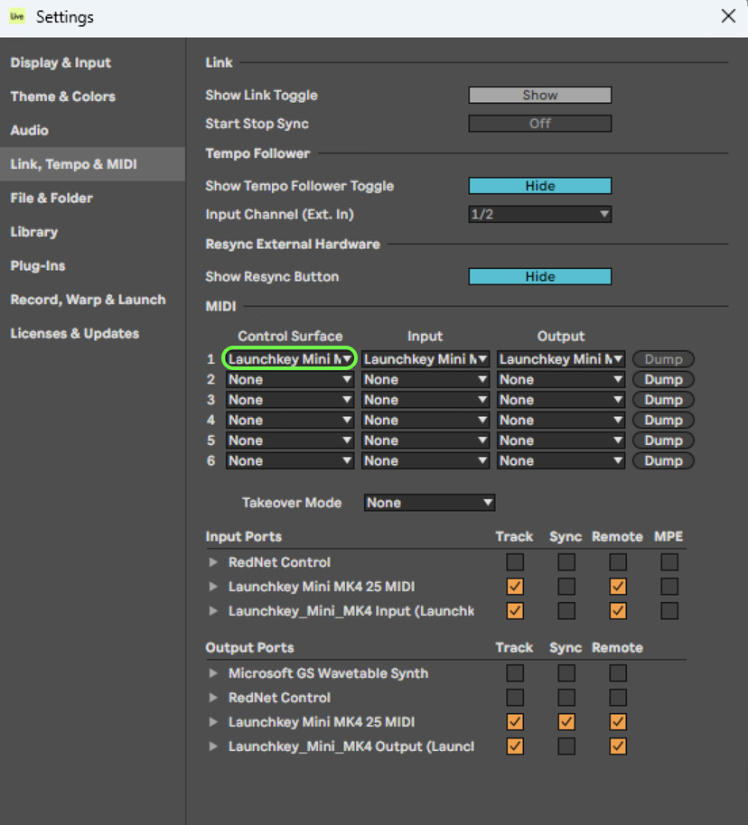Disable Sync for Launchkey Mini MK4 25 MIDI output

pyautogui.click(x=566, y=722)
